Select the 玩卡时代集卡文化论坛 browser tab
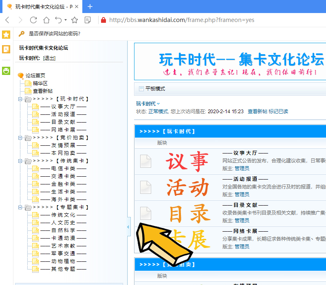 [42, 7]
